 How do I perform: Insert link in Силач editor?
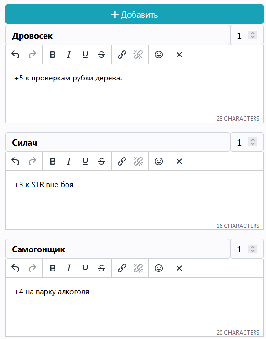(122, 161)
